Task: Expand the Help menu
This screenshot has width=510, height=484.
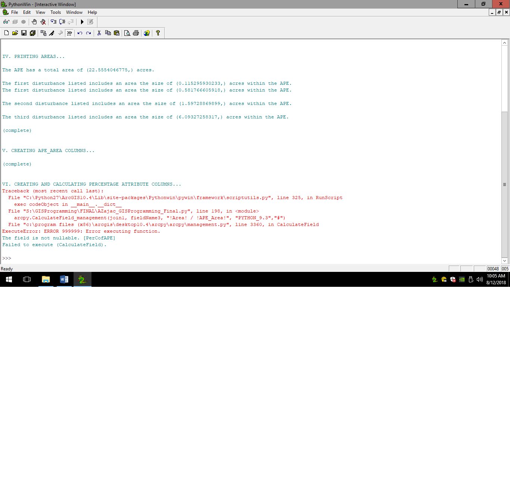Action: tap(92, 12)
